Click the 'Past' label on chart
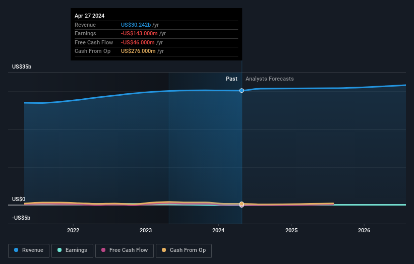Viewport: 414px width, 264px height. 231,79
